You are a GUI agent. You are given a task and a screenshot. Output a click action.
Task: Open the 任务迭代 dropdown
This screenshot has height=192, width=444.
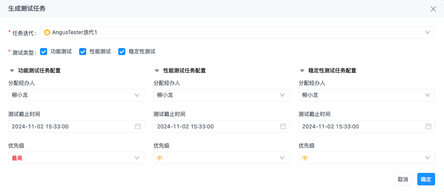(237, 32)
